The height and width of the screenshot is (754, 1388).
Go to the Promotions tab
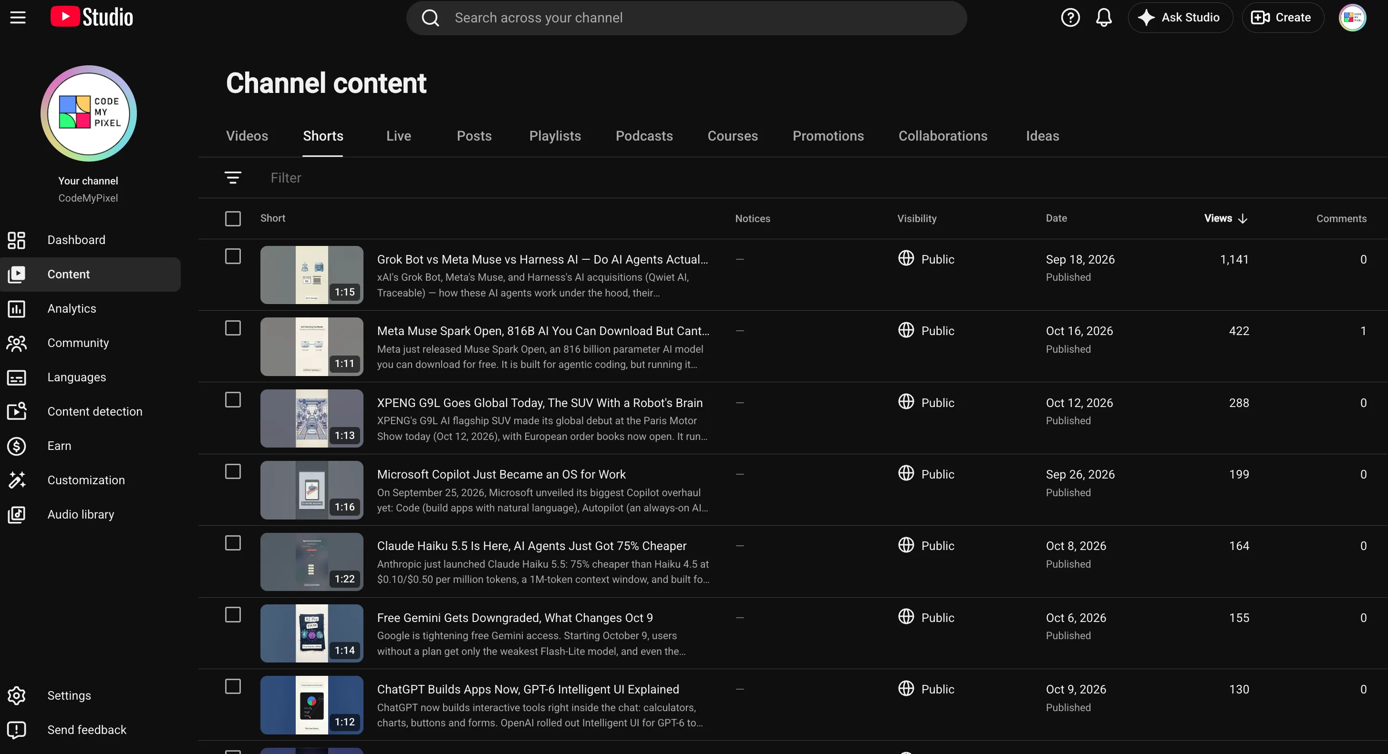coord(828,136)
